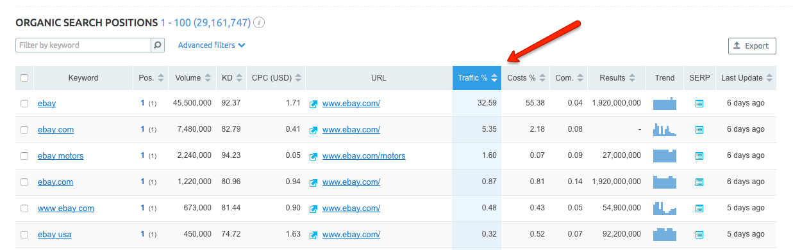The height and width of the screenshot is (250, 793).
Task: Open www.ebay.com/ URL in ebay usa row
Action: 351,235
